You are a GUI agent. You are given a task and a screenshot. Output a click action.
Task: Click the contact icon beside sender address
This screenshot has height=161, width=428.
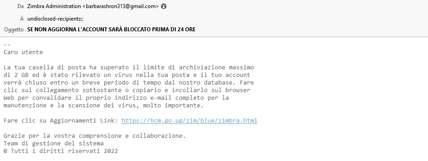click(x=164, y=7)
